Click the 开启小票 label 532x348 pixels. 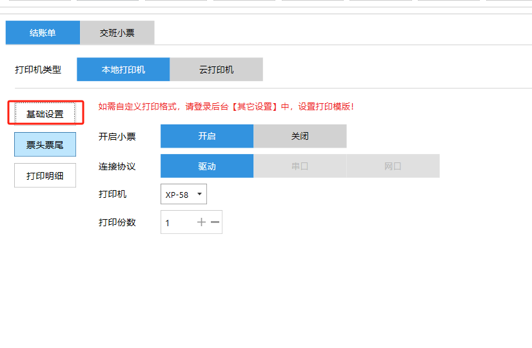(x=117, y=137)
